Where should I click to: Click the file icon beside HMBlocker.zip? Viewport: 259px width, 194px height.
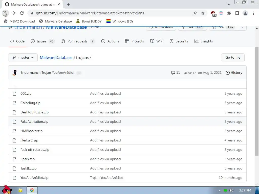point(14,131)
